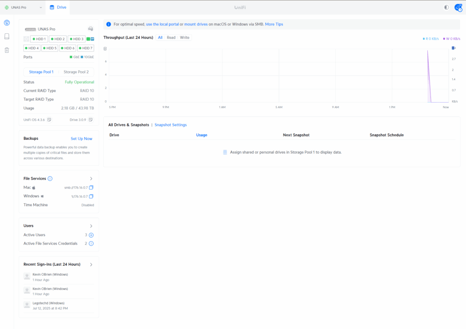
Task: Open Active File Services Credentials info icon
Action: [x=91, y=244]
